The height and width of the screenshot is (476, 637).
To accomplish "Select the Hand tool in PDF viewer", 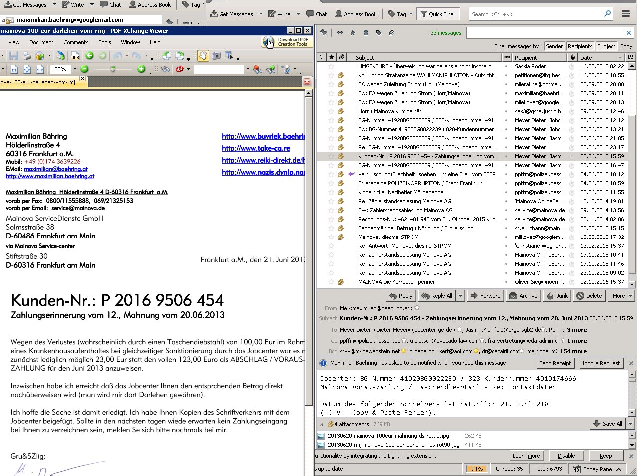I will pyautogui.click(x=203, y=56).
